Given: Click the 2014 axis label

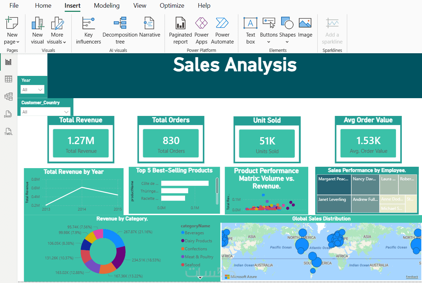Looking at the screenshot, I should 81,210.
